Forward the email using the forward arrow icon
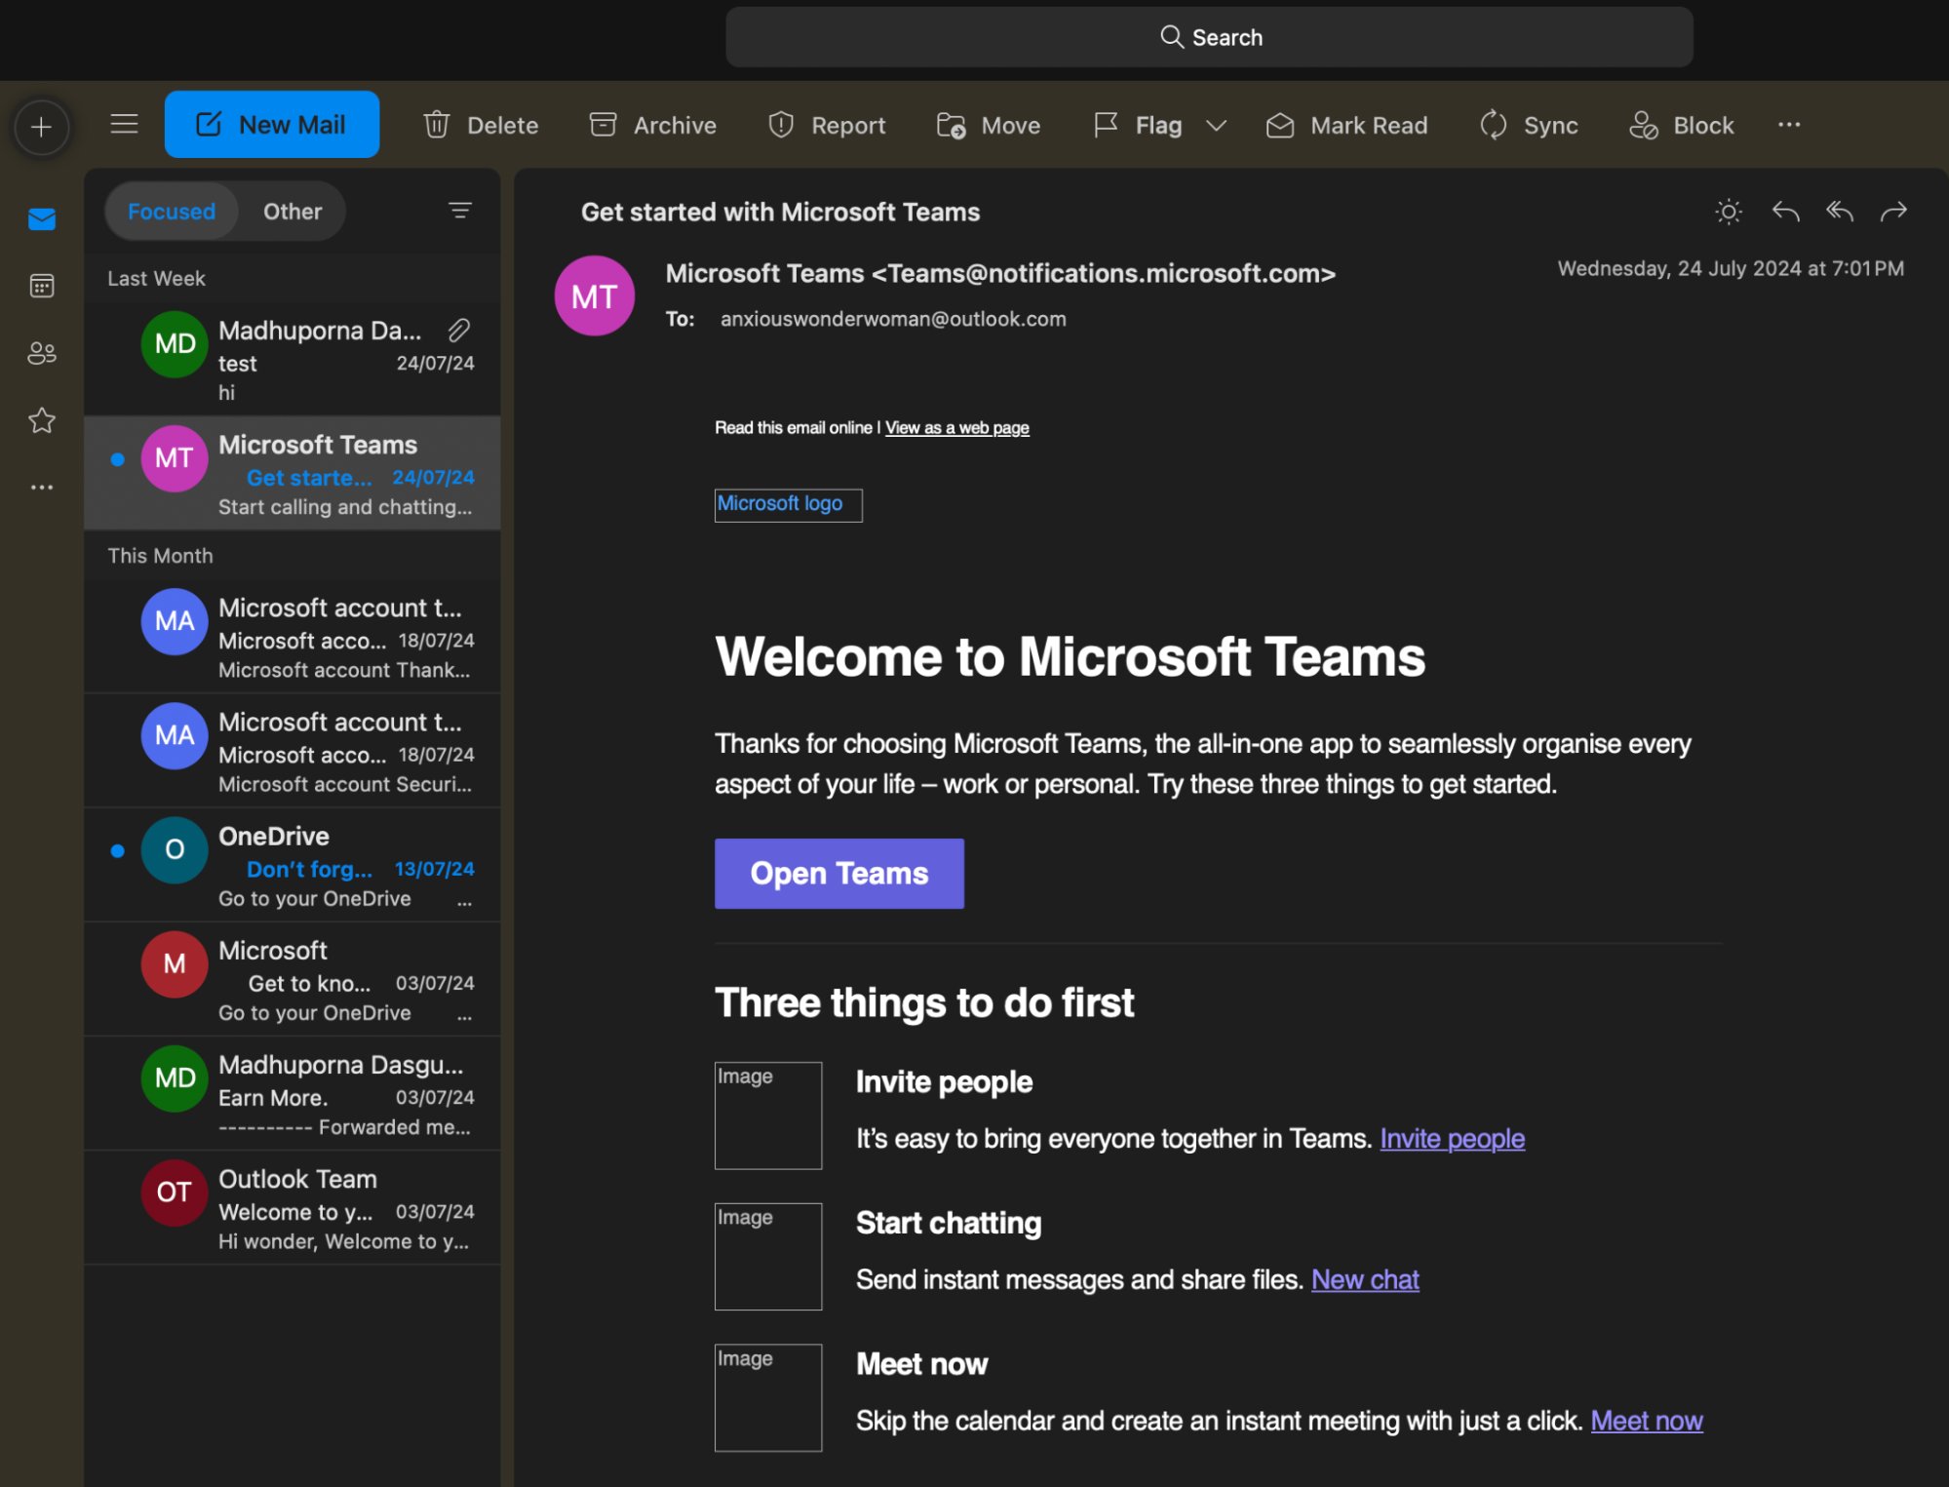Image resolution: width=1949 pixels, height=1487 pixels. [x=1894, y=211]
